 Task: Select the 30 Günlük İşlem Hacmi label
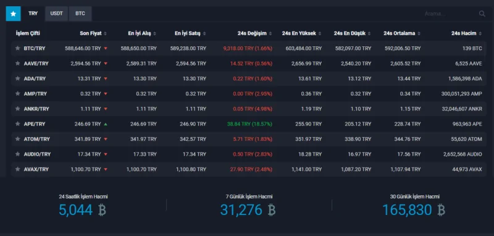[414, 196]
